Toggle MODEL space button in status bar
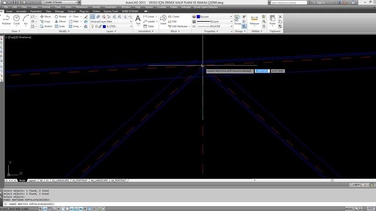Image resolution: width=376 pixels, height=211 pixels. (349, 209)
